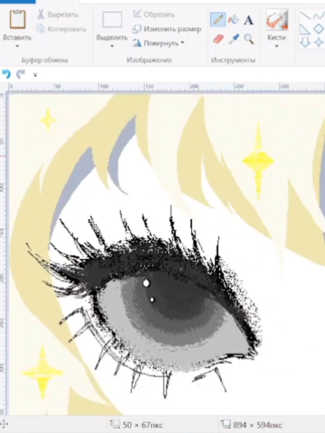Select the Fill bucket tool
This screenshot has height=433, width=325.
233,20
